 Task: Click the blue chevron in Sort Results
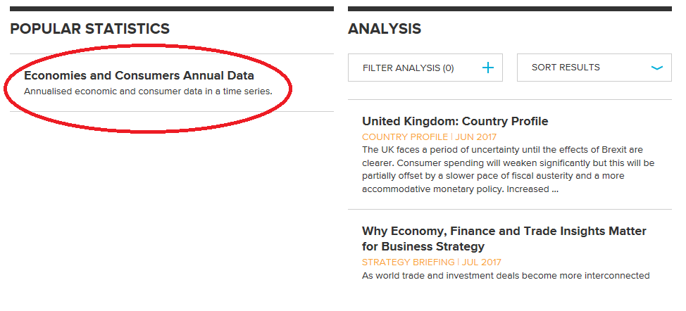point(657,68)
